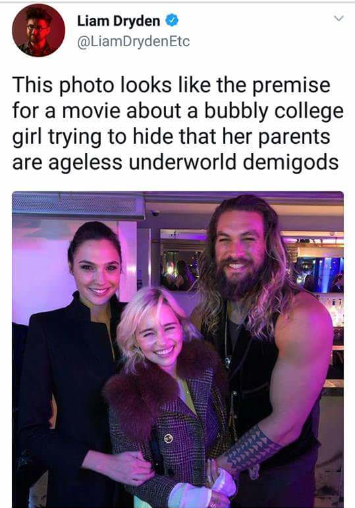Viewport: 355px width, 508px height.
Task: Click the gold coat button in photo
Action: tap(168, 438)
